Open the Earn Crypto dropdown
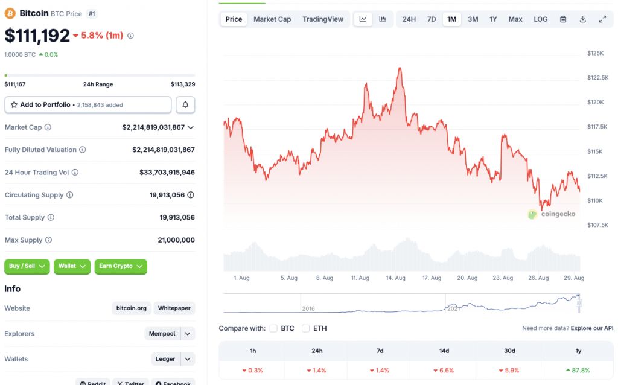Image resolution: width=618 pixels, height=385 pixels. [121, 266]
